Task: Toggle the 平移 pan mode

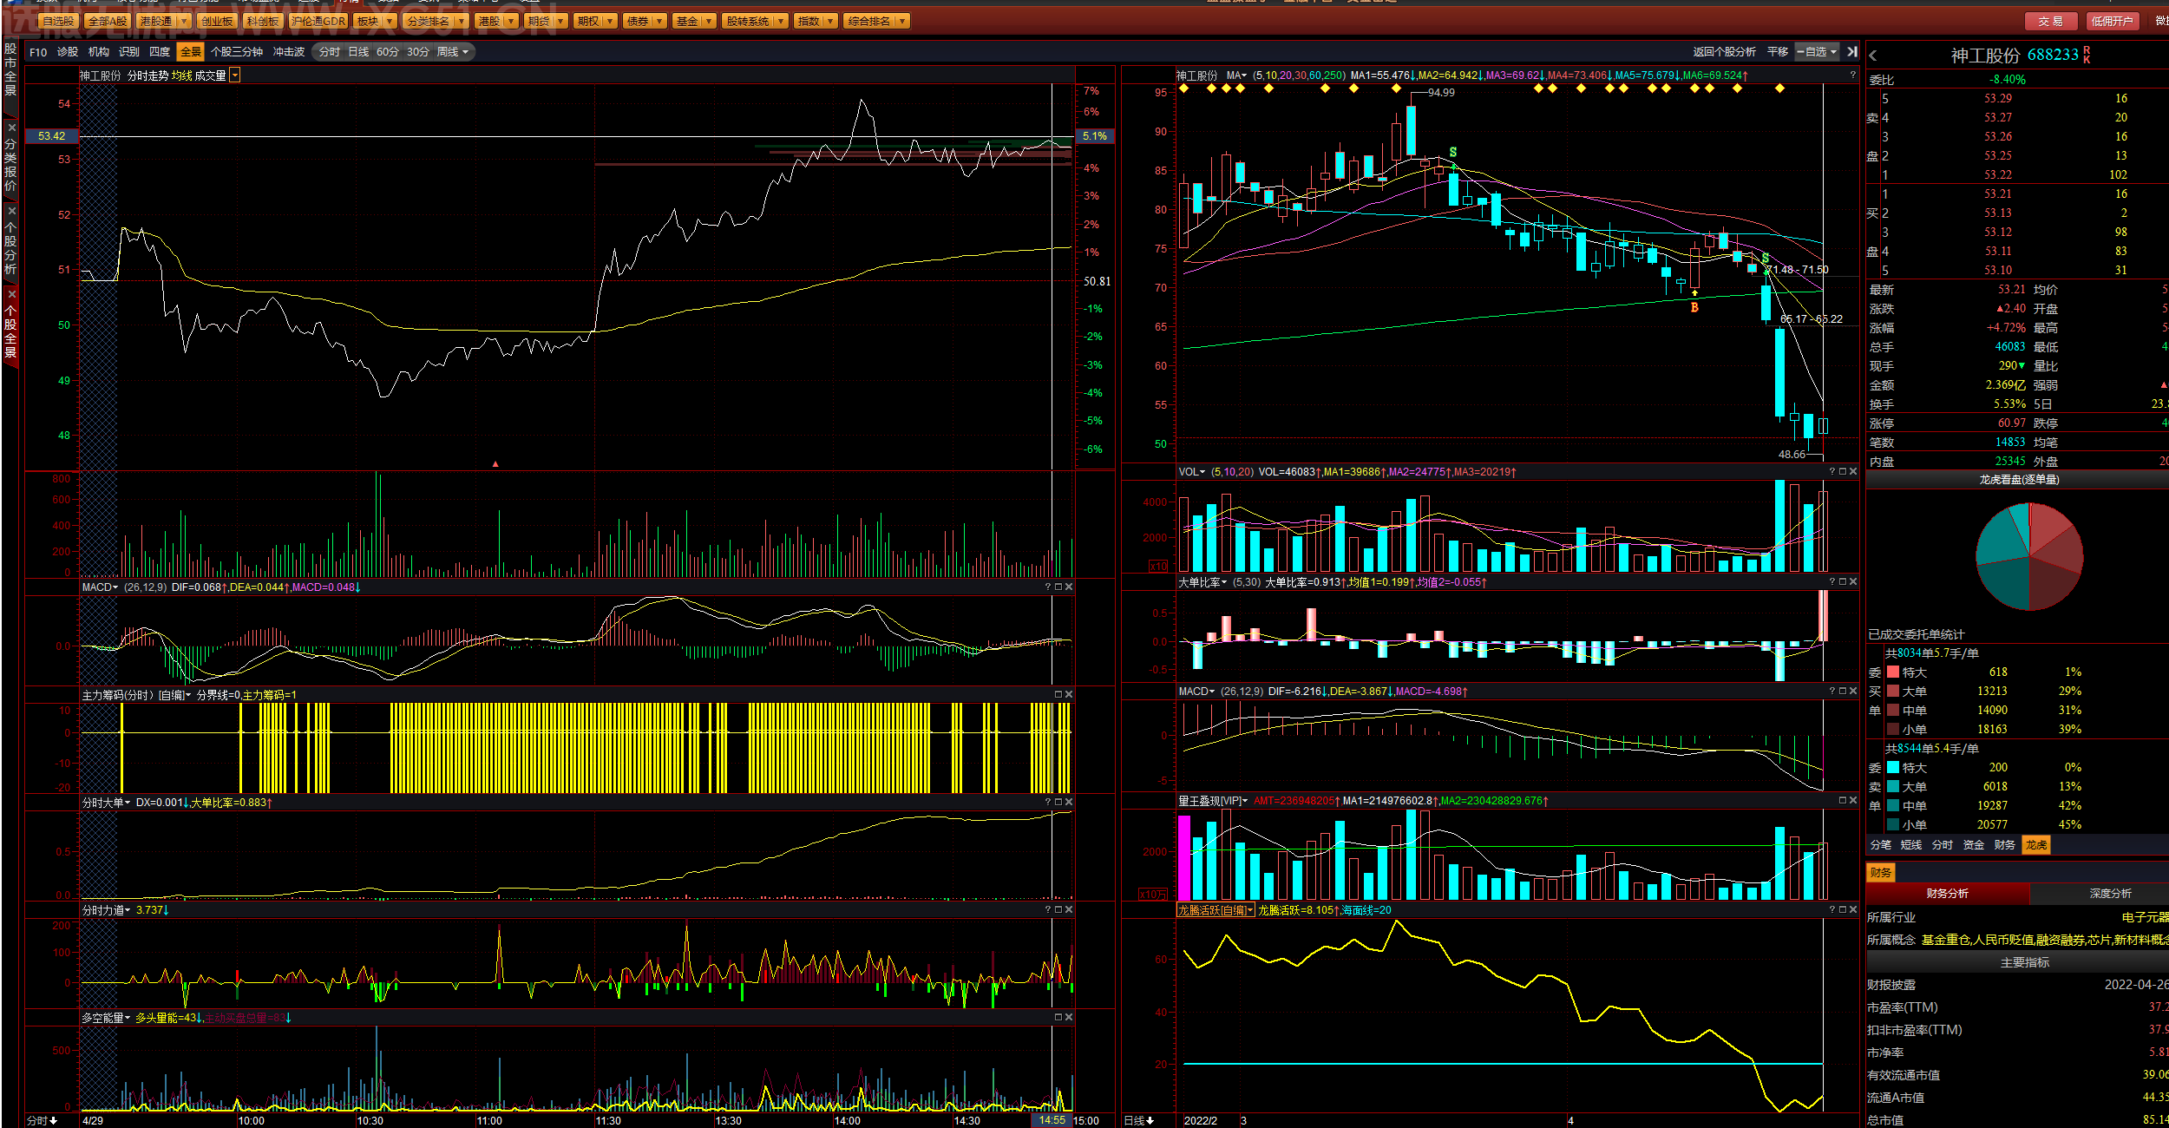Action: pyautogui.click(x=1778, y=52)
